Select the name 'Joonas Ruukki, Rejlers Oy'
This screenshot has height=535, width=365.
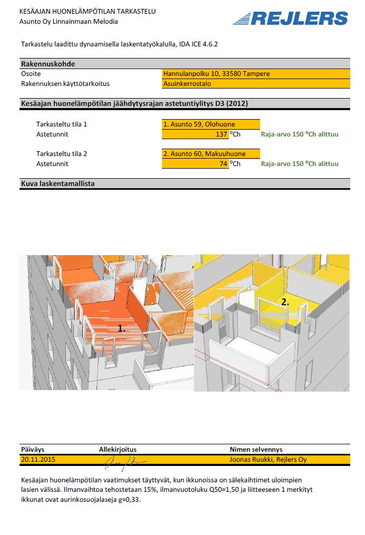pyautogui.click(x=268, y=460)
